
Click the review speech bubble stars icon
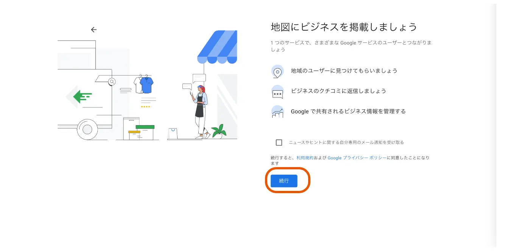pos(277,91)
